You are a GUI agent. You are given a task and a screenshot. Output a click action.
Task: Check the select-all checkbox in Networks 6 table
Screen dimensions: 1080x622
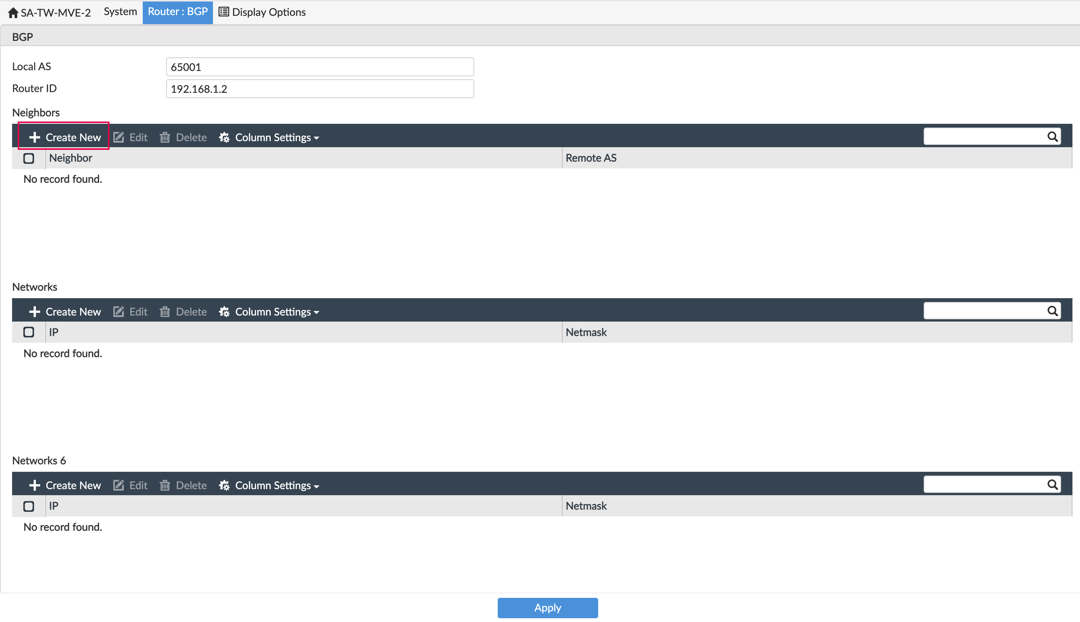point(29,506)
